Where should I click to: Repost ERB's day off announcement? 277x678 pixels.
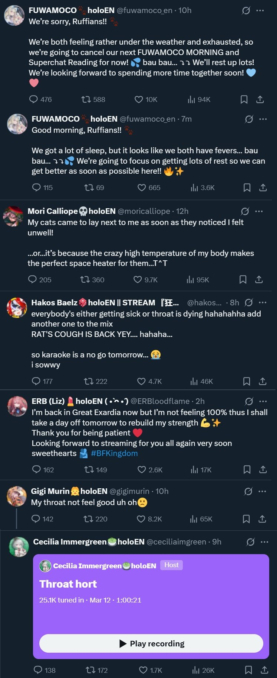point(89,470)
